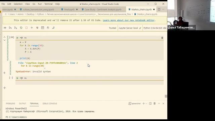The width and height of the screenshot is (215, 121).
Task: Convert the empty cell to markdown
Action: point(26,78)
